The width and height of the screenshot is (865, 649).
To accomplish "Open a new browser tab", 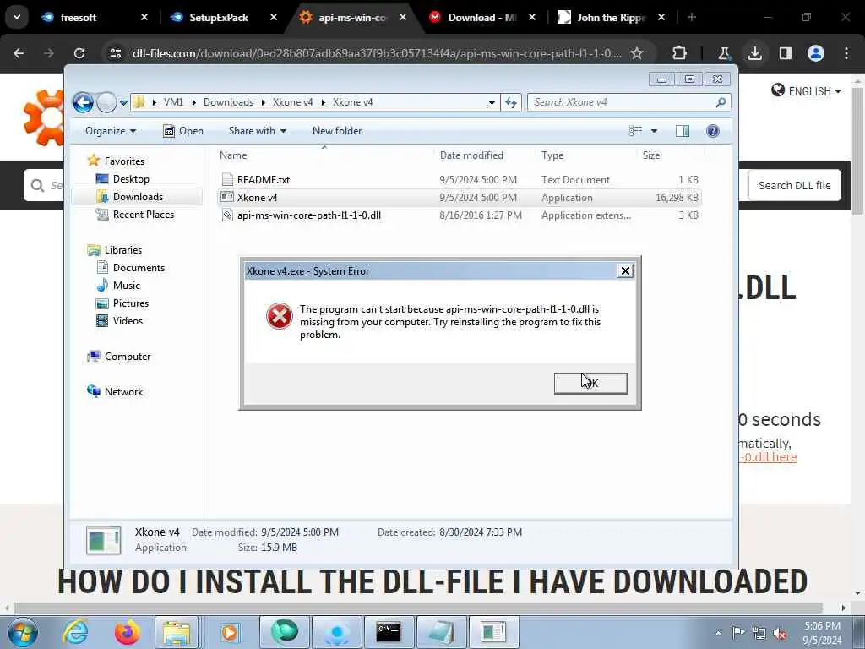I will [x=691, y=18].
